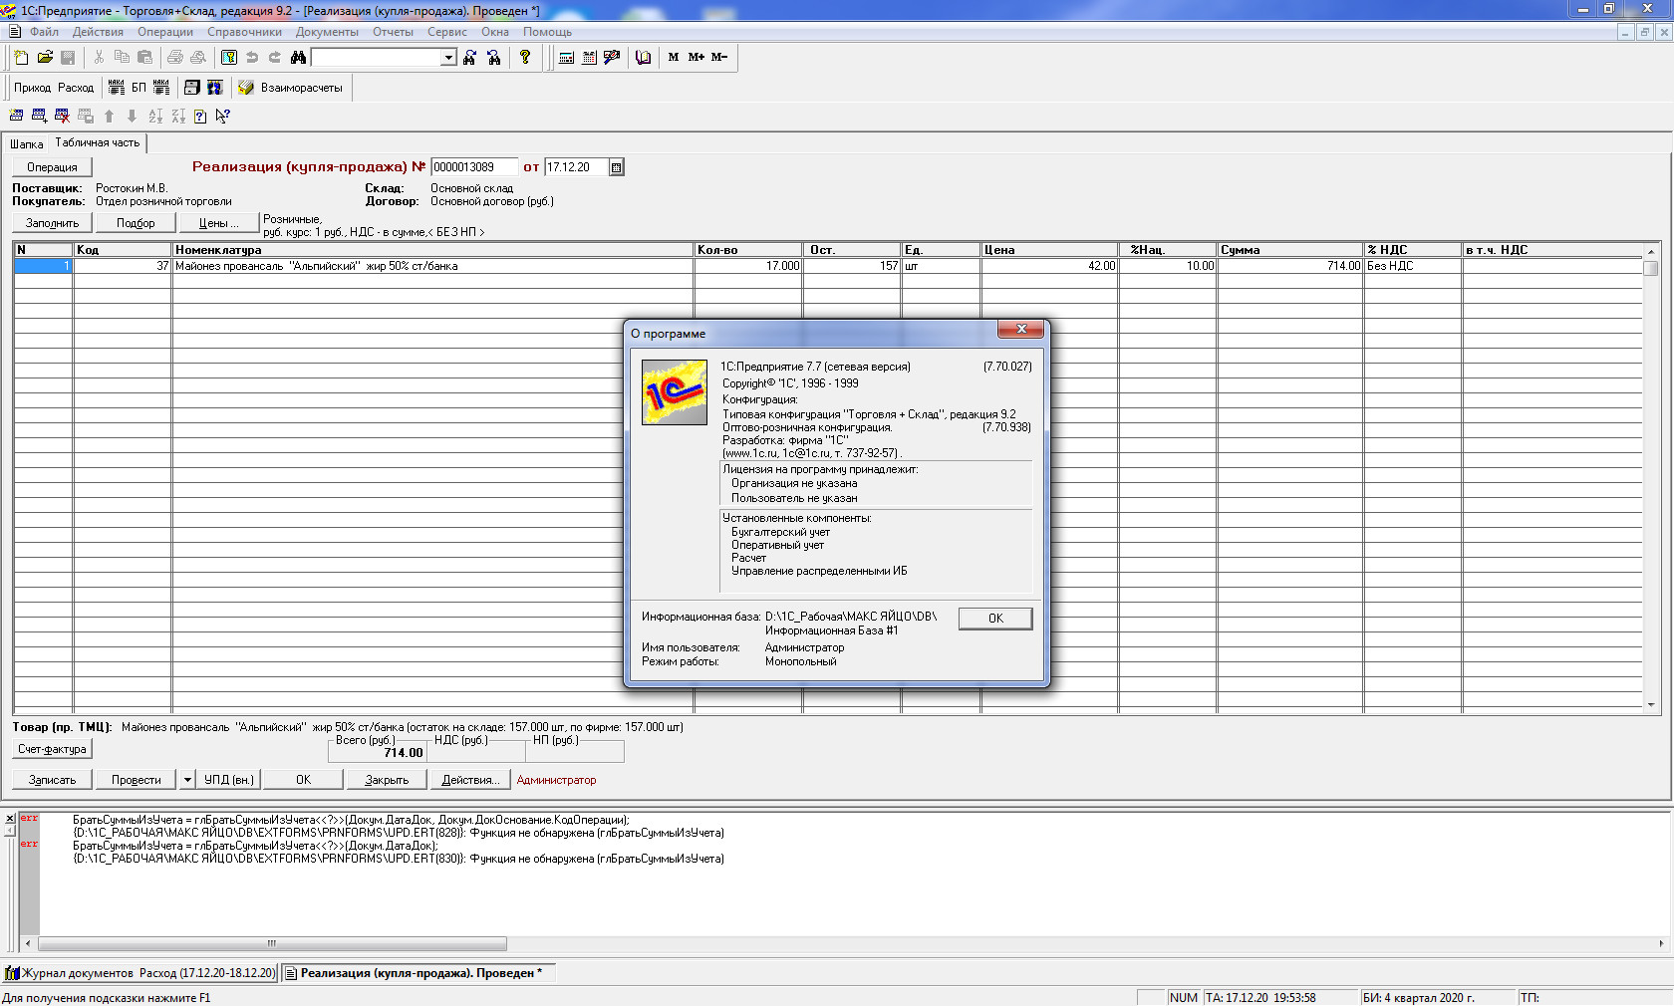The height and width of the screenshot is (1006, 1674).
Task: Click the M+ memory add button
Action: 697,58
